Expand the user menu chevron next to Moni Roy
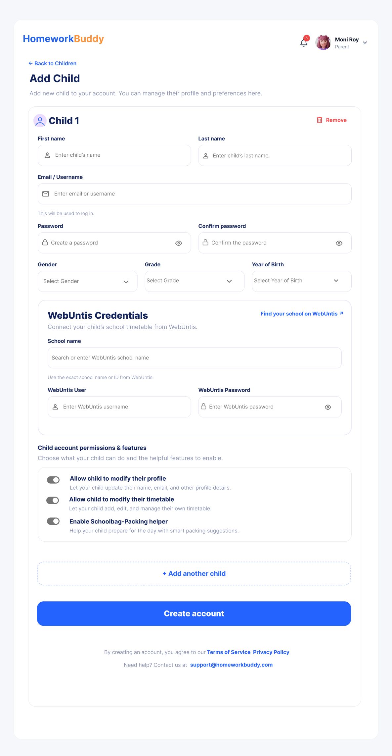This screenshot has width=392, height=756. (365, 43)
